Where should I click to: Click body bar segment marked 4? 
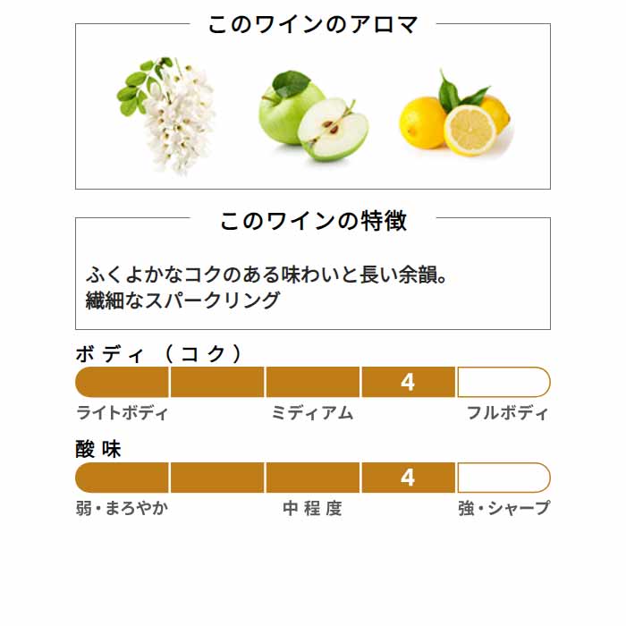pos(408,382)
